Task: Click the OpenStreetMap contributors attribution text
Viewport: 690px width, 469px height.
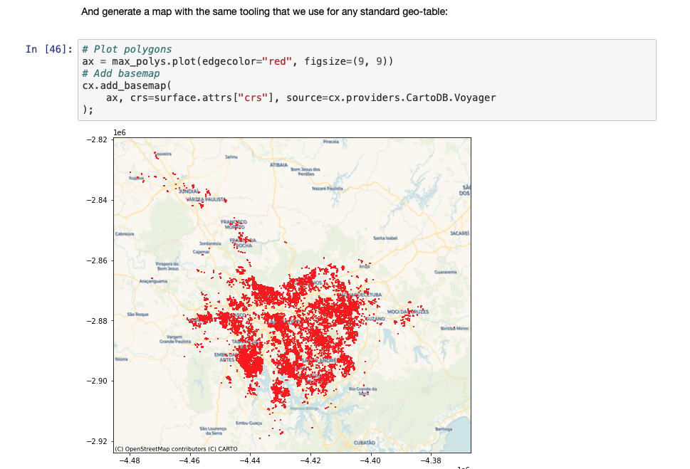Action: click(x=176, y=448)
